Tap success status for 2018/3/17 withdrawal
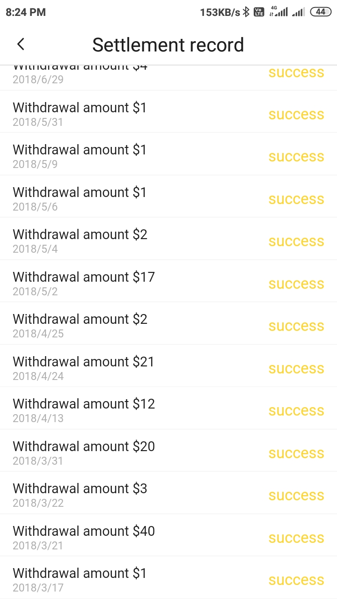This screenshot has height=599, width=337. tap(296, 580)
